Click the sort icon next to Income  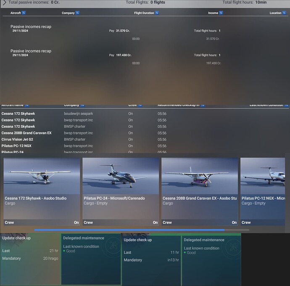tap(221, 13)
